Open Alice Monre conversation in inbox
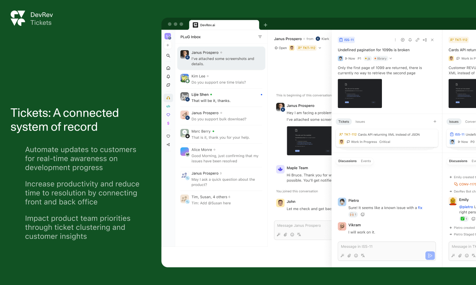Viewport: 476px width, 285px height. coord(221,155)
